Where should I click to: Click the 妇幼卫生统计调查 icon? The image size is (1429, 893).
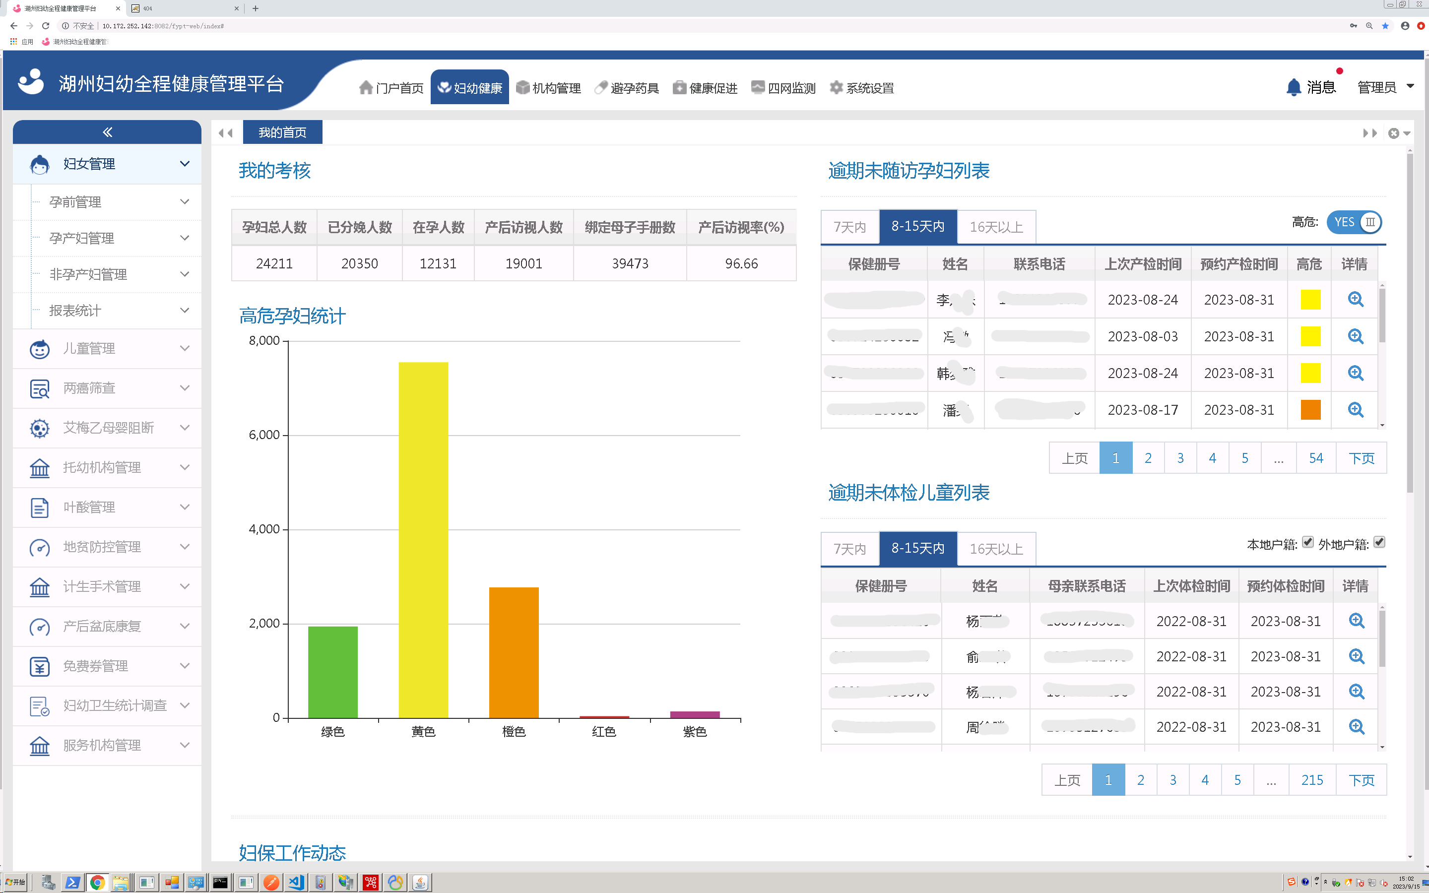coord(40,706)
